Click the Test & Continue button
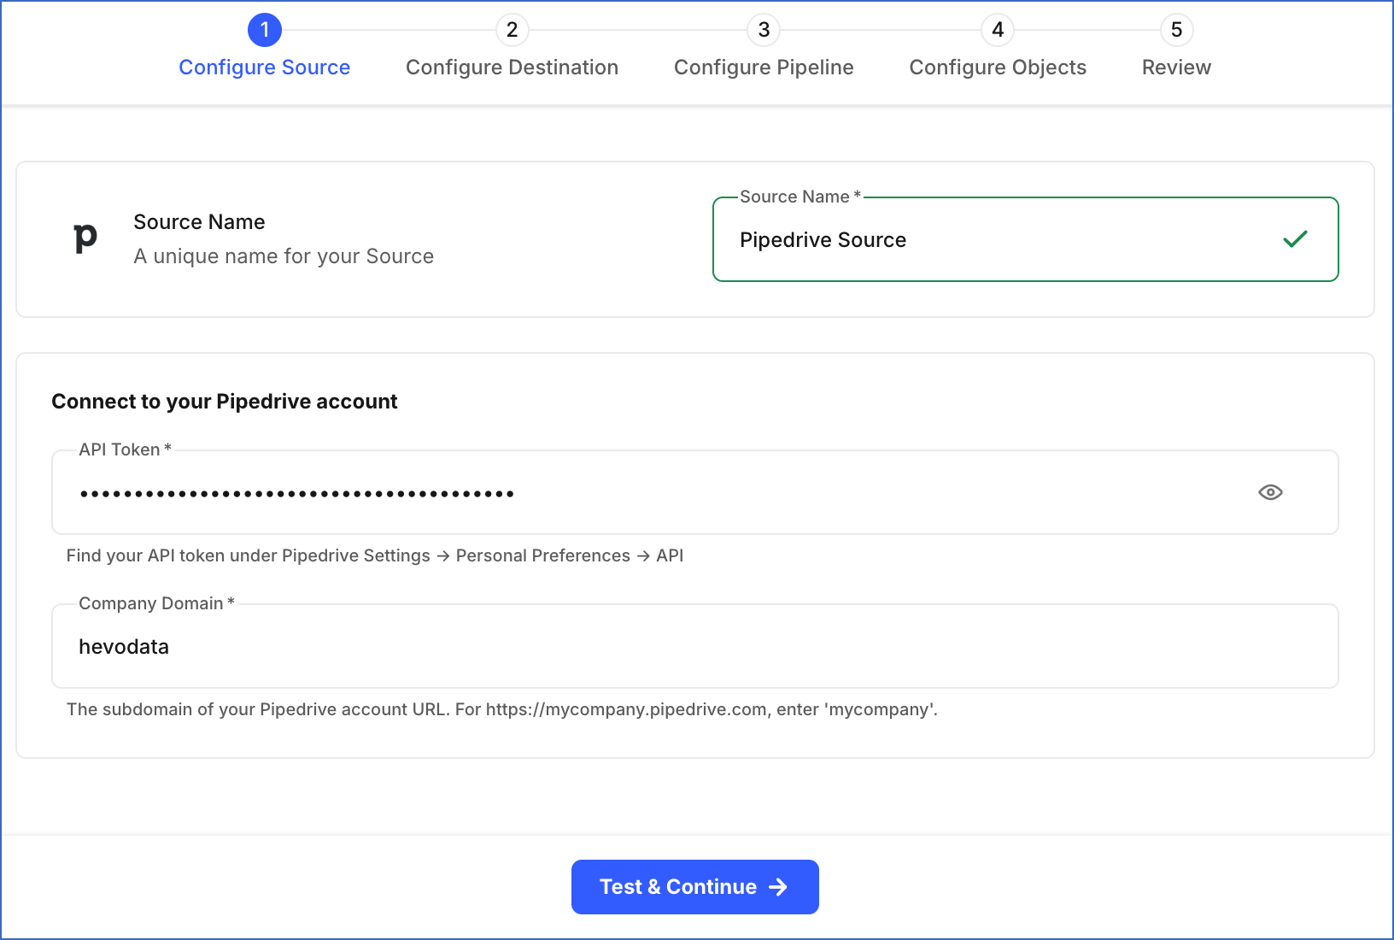The image size is (1394, 940). 695,887
